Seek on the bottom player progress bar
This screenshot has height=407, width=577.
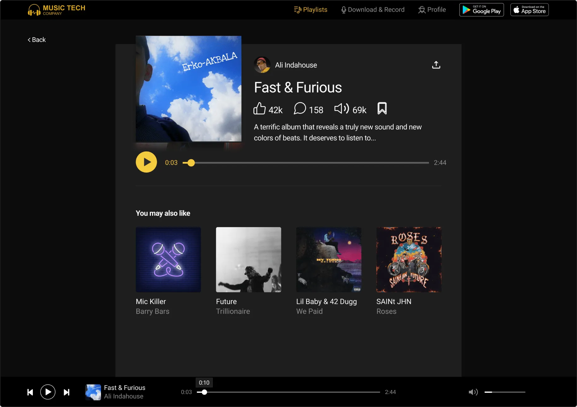tap(288, 392)
